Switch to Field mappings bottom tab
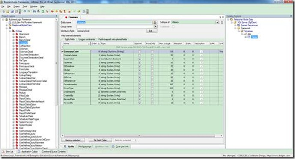 85,147
